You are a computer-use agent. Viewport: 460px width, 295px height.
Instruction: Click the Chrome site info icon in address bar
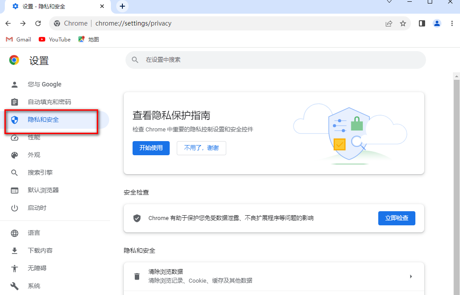[57, 23]
